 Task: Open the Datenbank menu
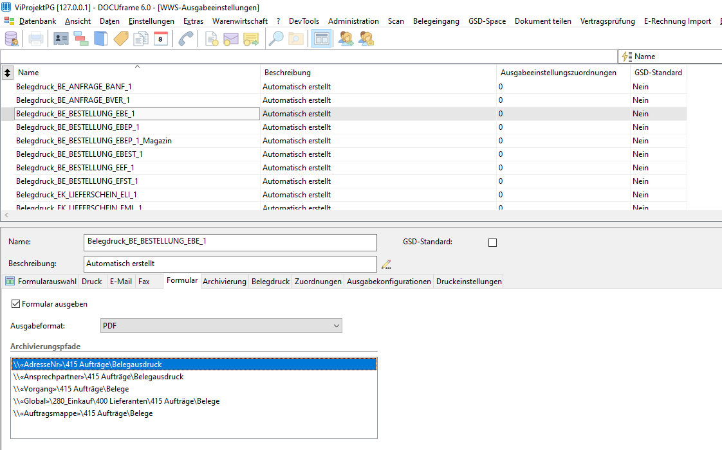tap(38, 21)
